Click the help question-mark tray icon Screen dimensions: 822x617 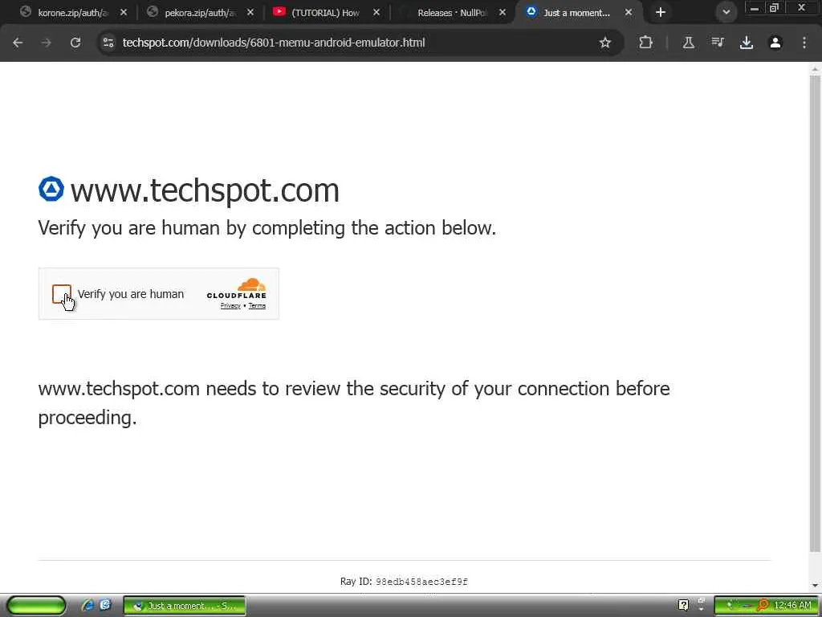coord(684,606)
